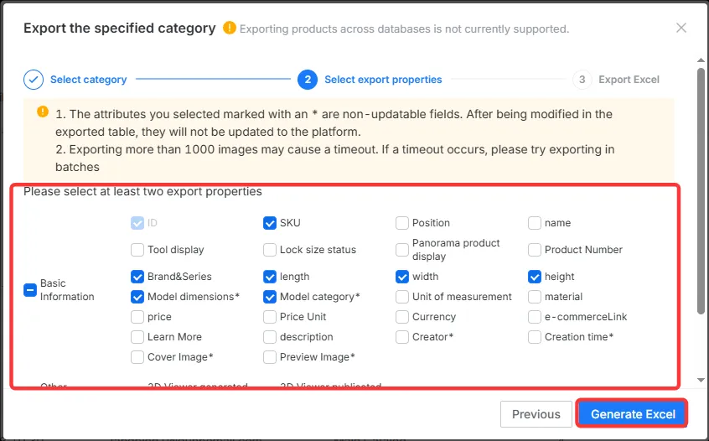Click the Generate Excel button
Screen dimensions: 709x441
(632, 414)
